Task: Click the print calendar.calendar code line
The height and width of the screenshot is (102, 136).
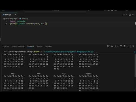Action: pos(28,24)
